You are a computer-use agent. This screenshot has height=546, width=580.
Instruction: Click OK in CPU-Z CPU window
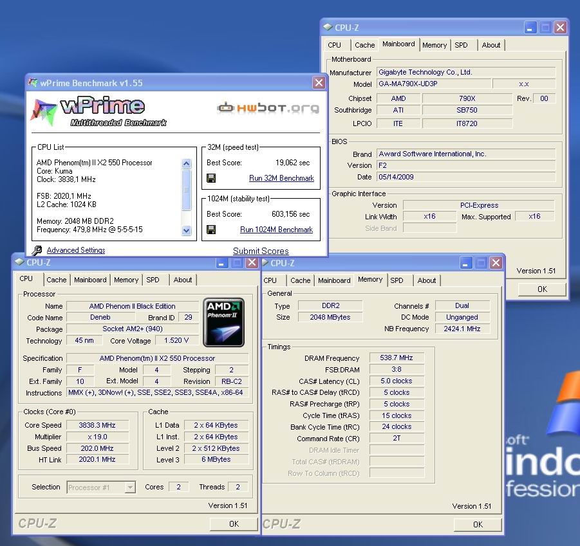234,524
